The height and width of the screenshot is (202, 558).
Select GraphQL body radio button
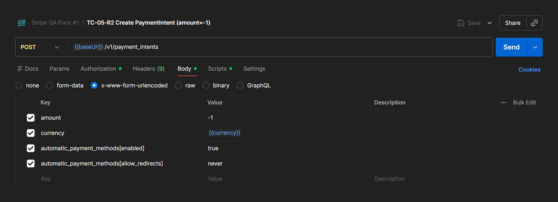[x=240, y=85]
